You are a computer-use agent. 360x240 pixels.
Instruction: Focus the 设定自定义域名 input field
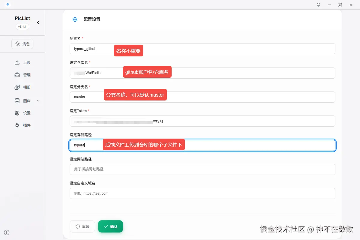click(202, 193)
